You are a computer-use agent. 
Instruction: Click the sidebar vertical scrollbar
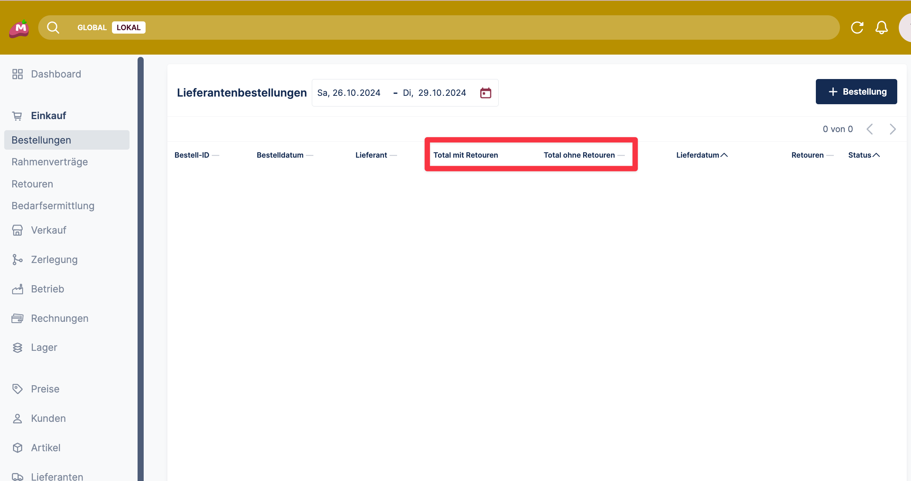click(x=141, y=267)
